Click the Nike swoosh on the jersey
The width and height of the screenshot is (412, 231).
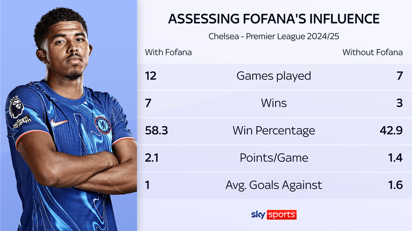(58, 122)
